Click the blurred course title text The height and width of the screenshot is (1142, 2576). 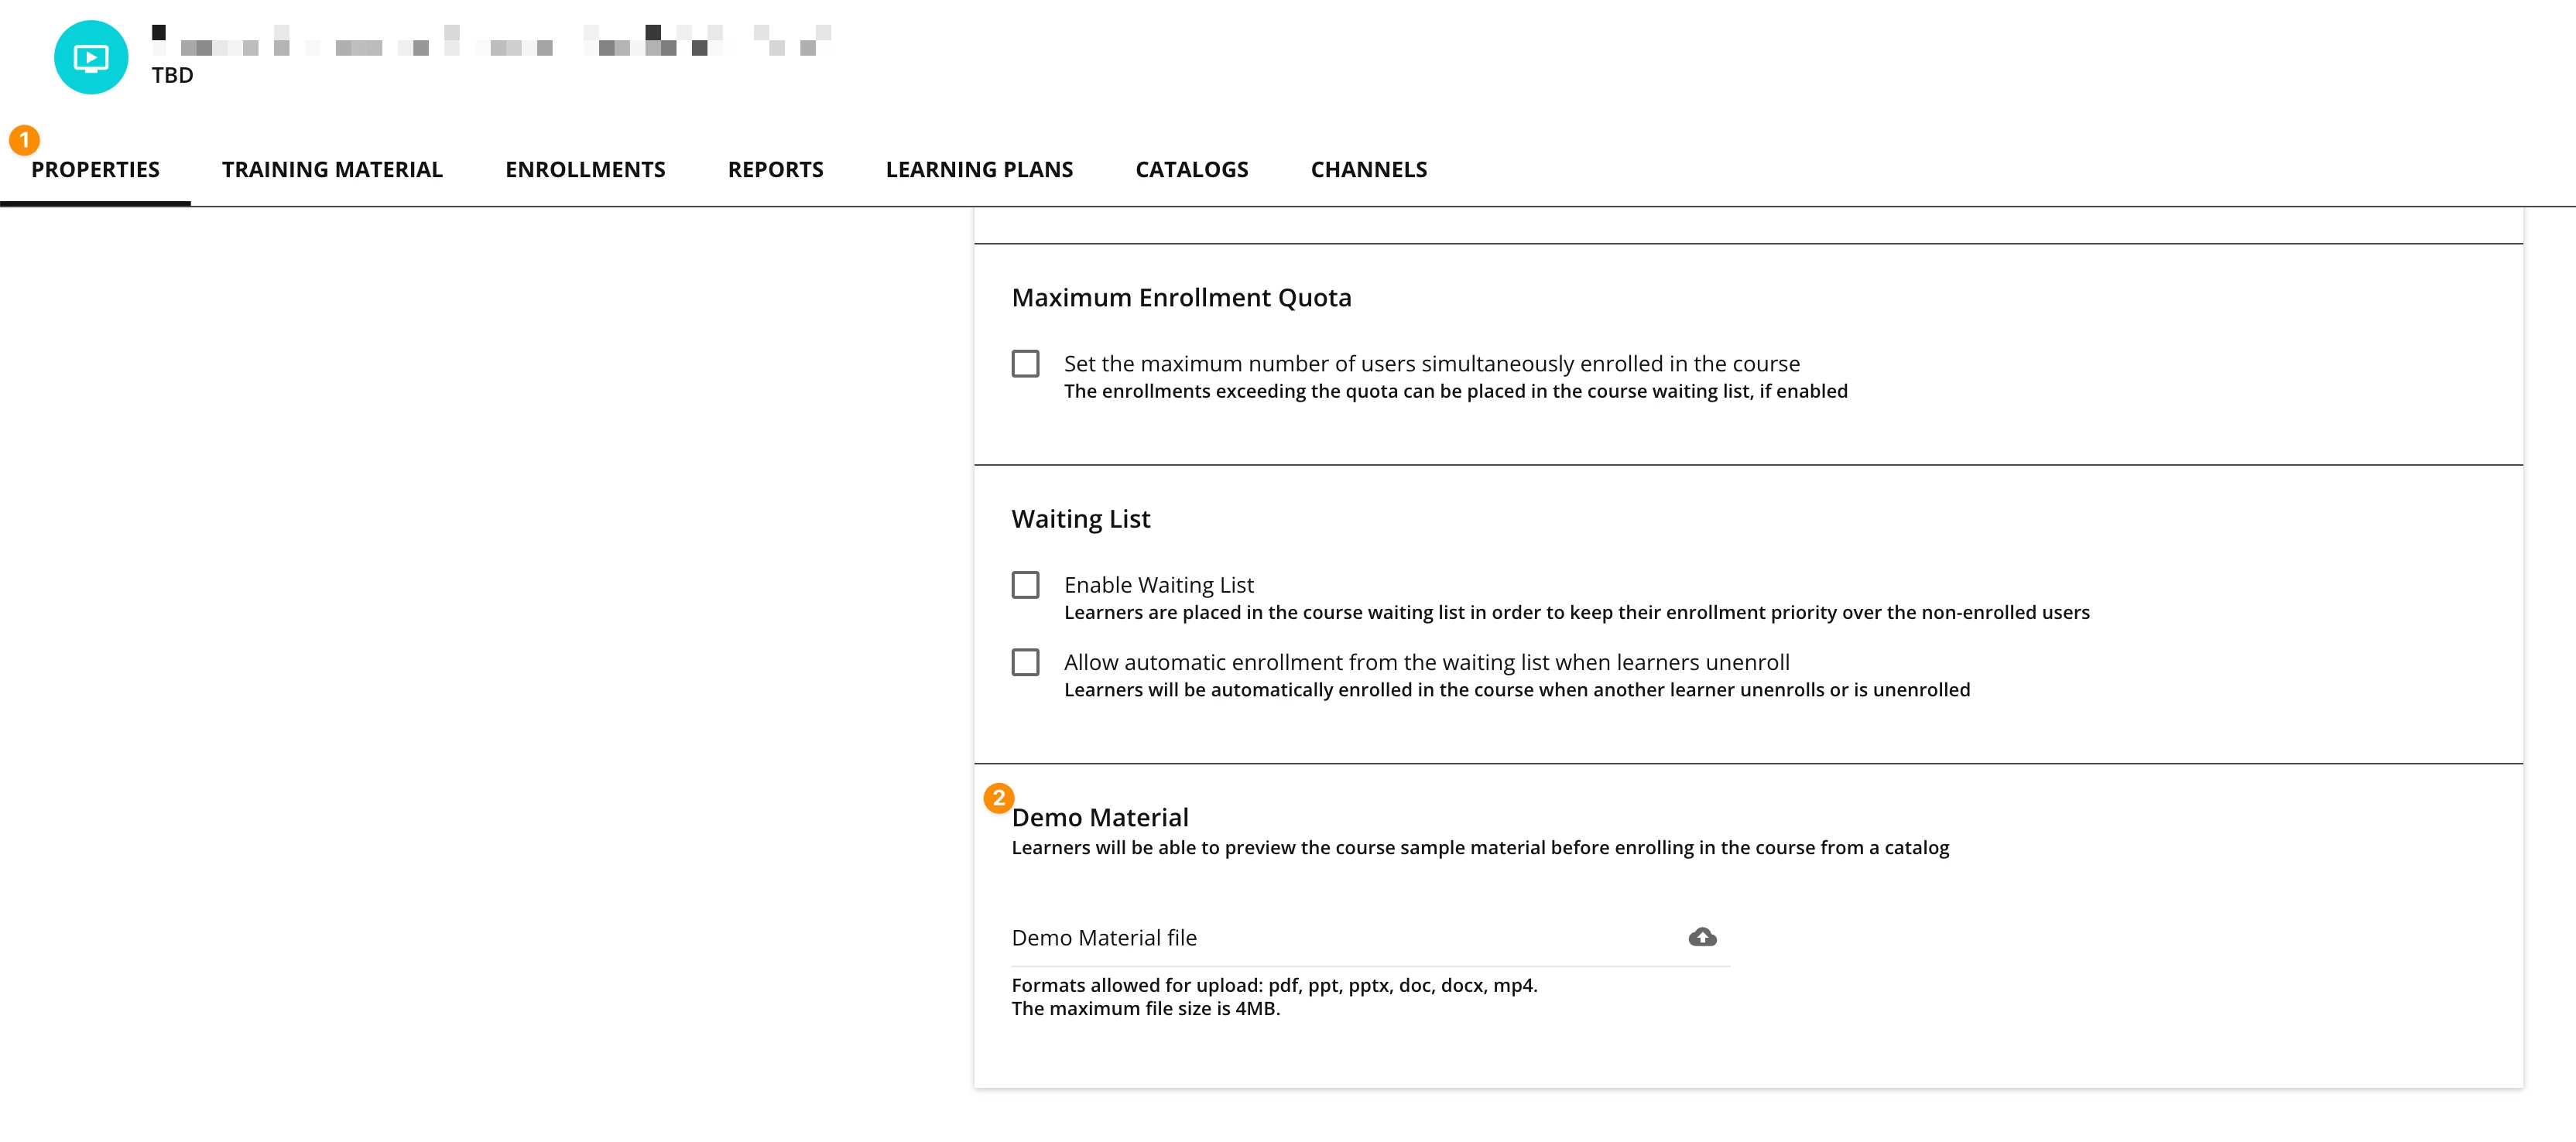490,41
